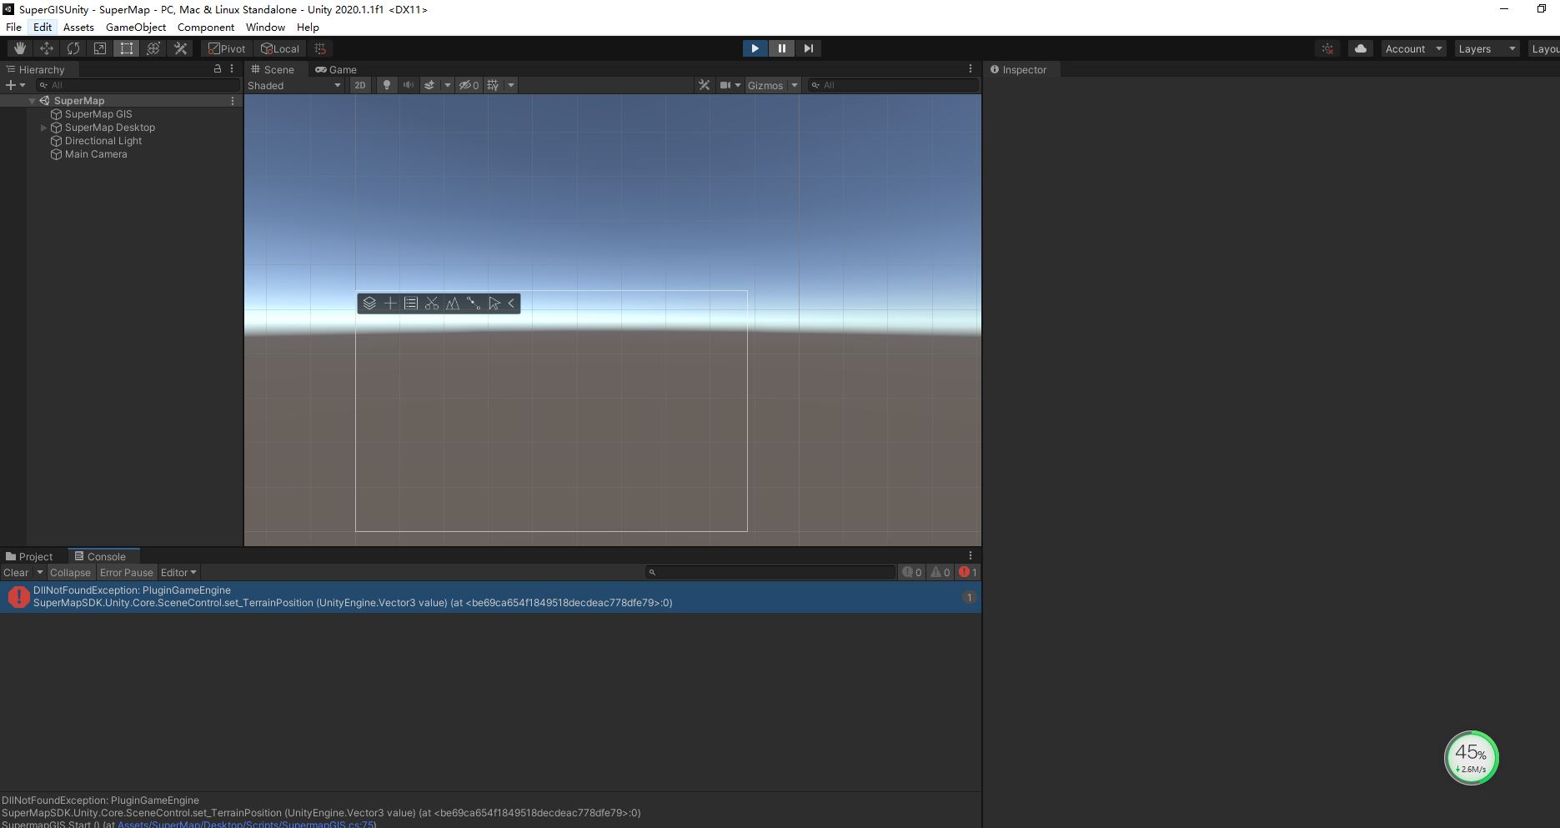
Task: Click SuperMap scissors clip icon
Action: click(432, 304)
